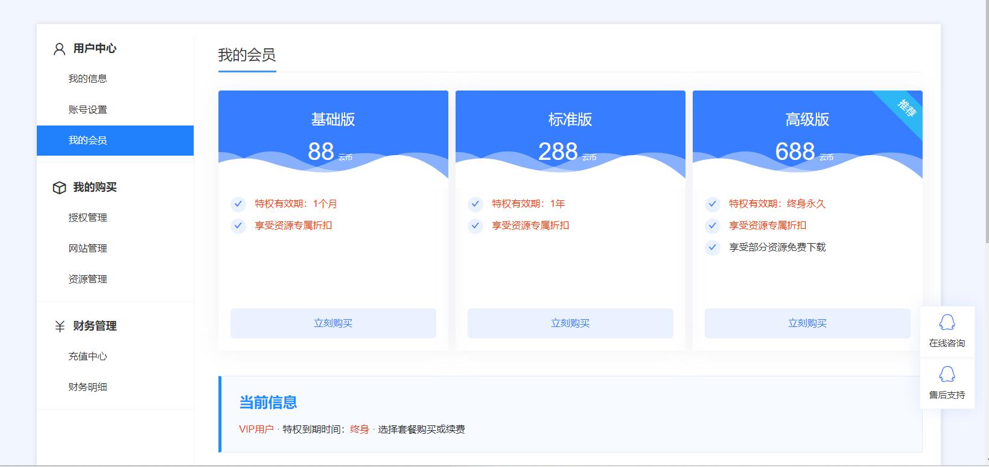
Task: Click the text 选择套餐购买或续费
Action: pos(421,430)
